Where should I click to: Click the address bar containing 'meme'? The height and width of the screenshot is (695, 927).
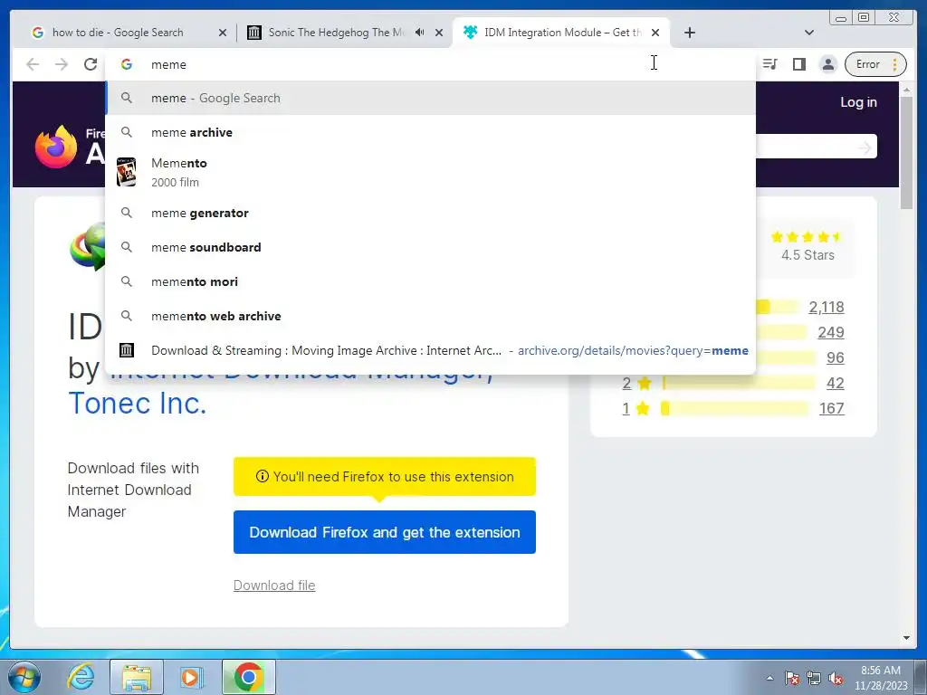(430, 64)
